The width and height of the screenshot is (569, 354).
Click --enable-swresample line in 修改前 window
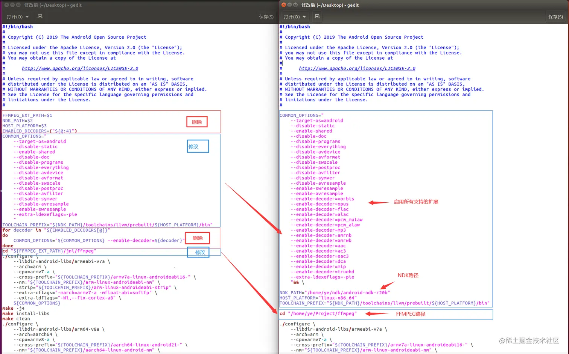coord(40,209)
